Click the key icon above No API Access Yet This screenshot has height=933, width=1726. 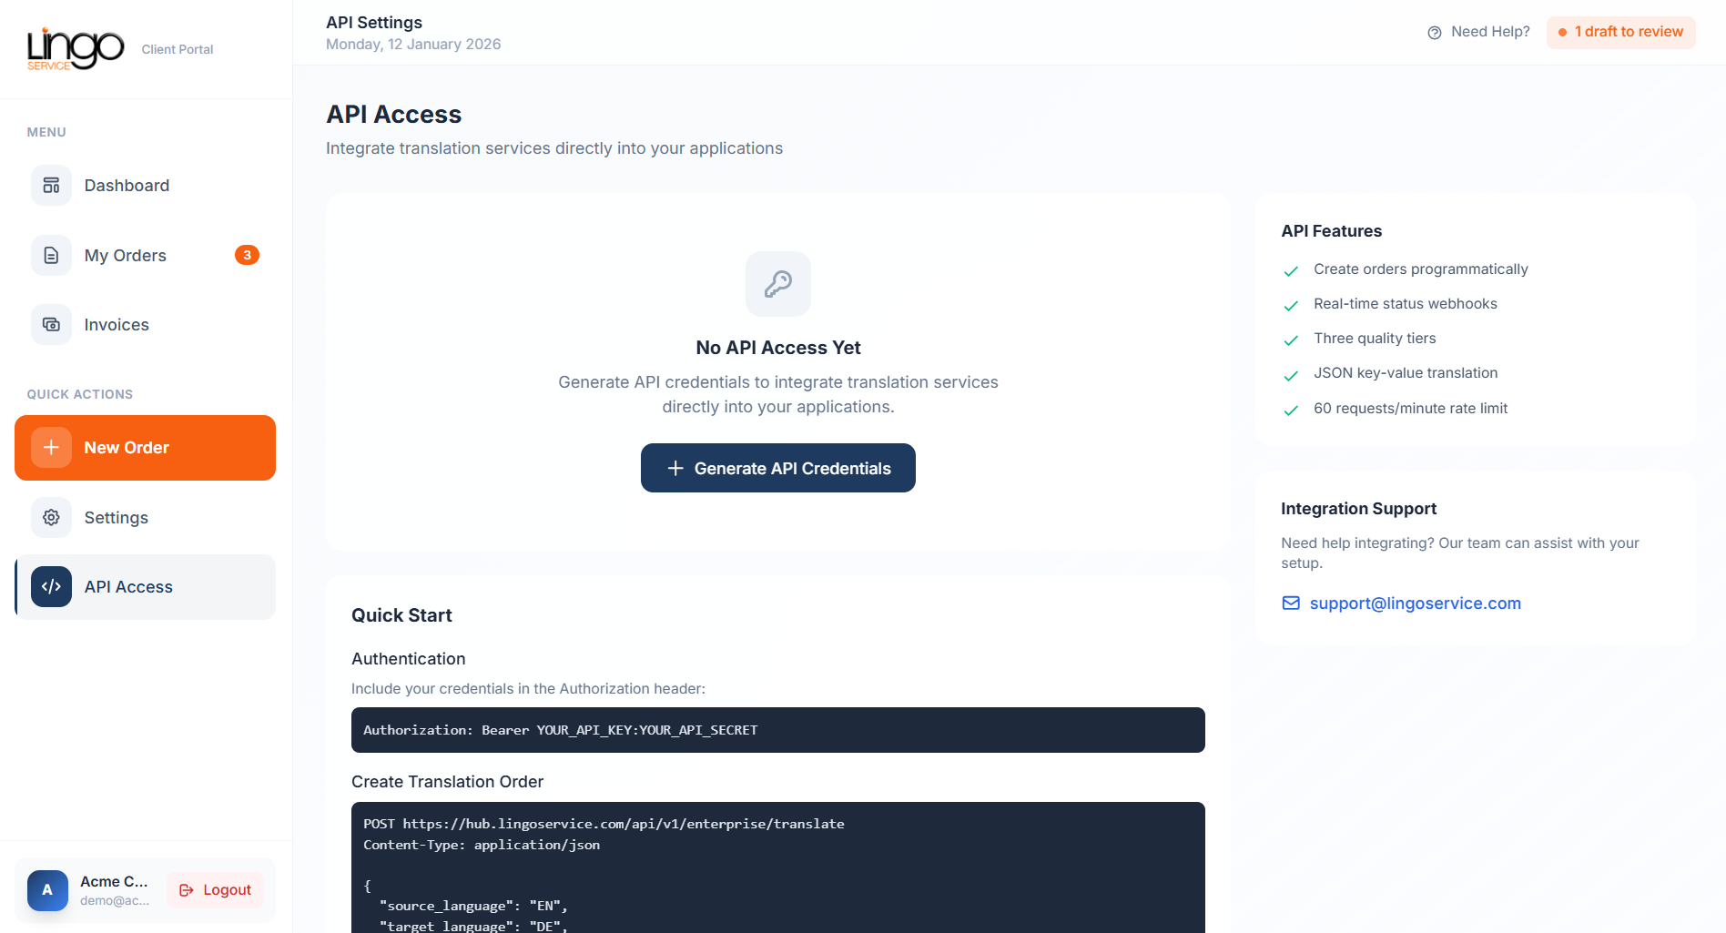click(x=777, y=284)
